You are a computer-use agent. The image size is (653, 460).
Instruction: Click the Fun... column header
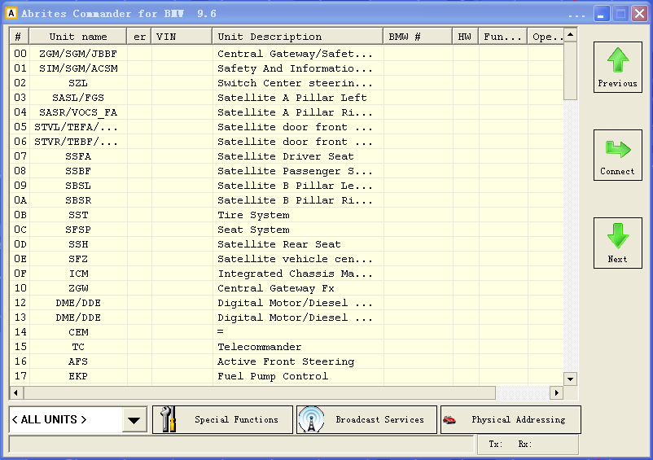(x=502, y=37)
